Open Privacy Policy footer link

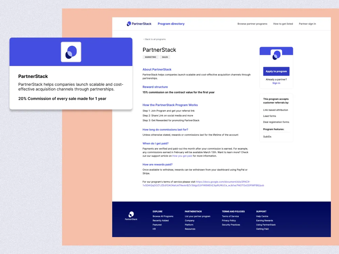(x=229, y=220)
